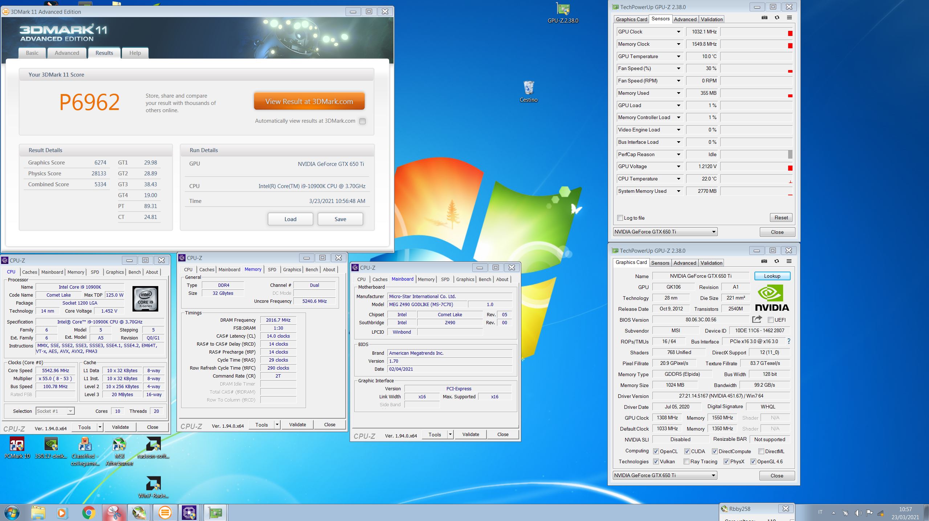Click refresh icon in GPU-Z Graphics Card window
This screenshot has height=521, width=929.
[x=777, y=261]
